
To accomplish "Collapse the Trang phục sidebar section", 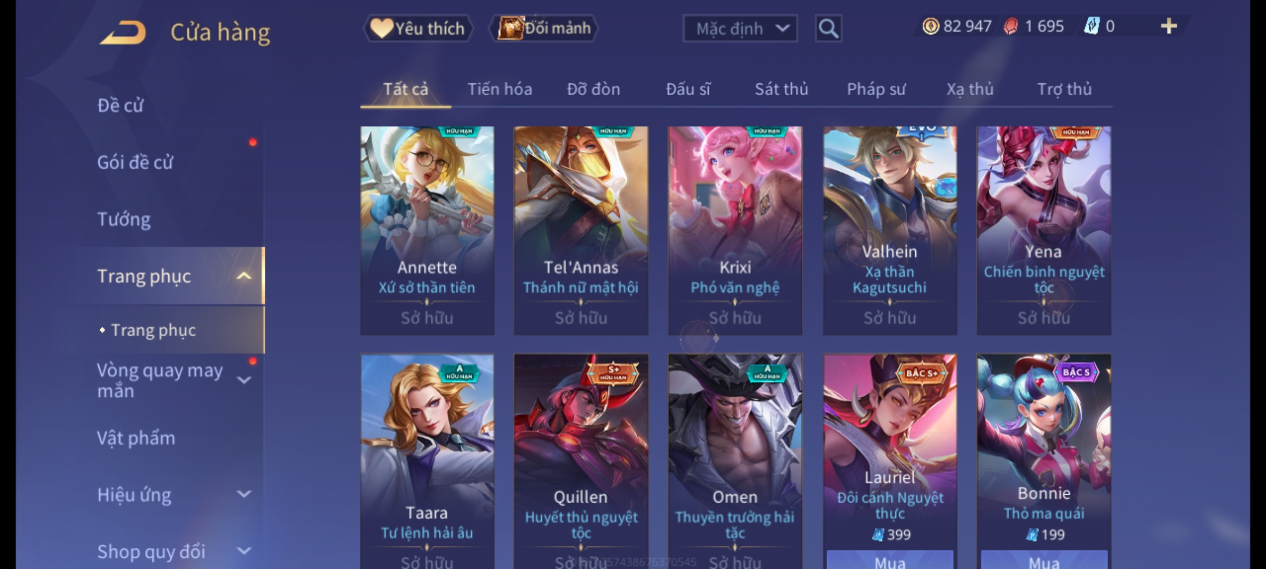I will click(x=244, y=276).
